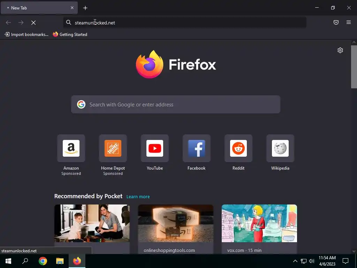Open the new tab personalize gear icon
The image size is (357, 268).
[340, 50]
